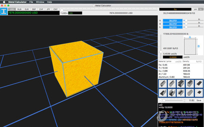Open the Window menu
The image size is (204, 127).
click(x=40, y=2)
